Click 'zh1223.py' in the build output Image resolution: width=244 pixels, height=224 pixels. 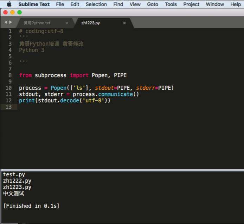[x=17, y=187]
